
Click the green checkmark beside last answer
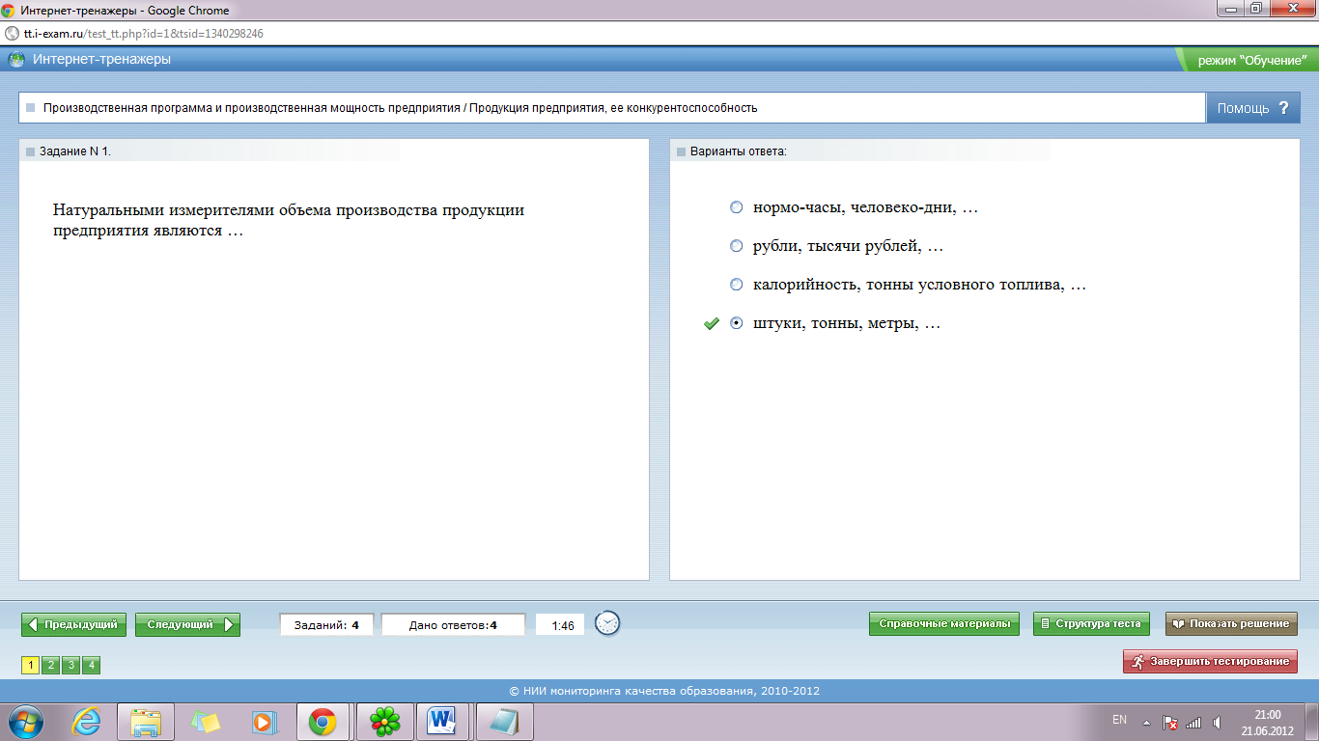(713, 324)
